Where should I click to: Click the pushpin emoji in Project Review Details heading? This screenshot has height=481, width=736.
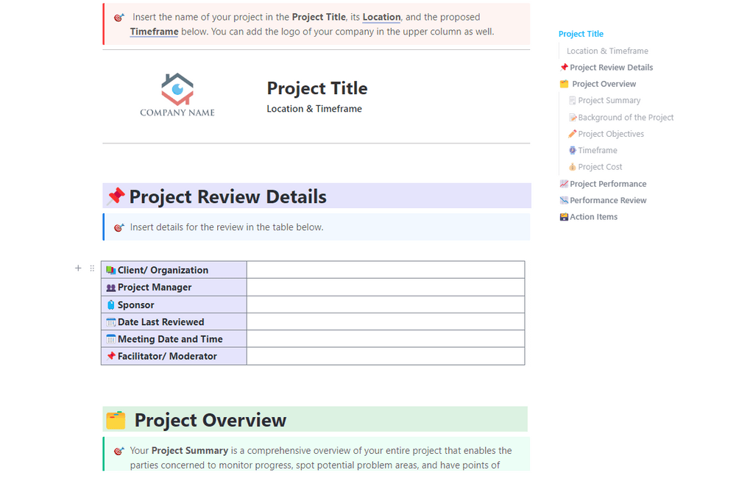click(116, 196)
